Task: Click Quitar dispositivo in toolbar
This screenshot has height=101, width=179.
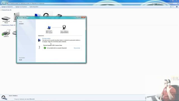Action: (x=34, y=7)
